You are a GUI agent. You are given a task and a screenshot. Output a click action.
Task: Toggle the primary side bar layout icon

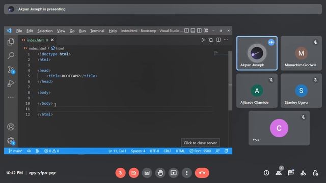[x=186, y=30]
